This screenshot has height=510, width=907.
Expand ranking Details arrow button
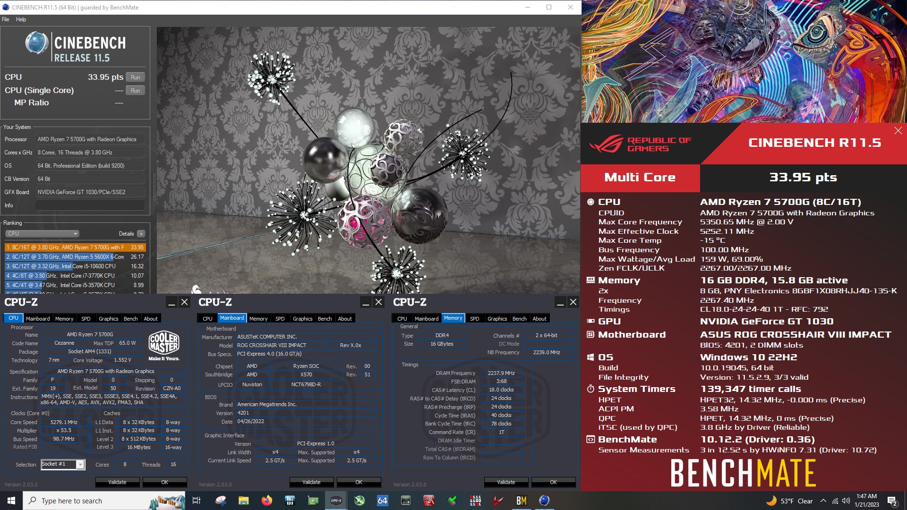tap(141, 234)
